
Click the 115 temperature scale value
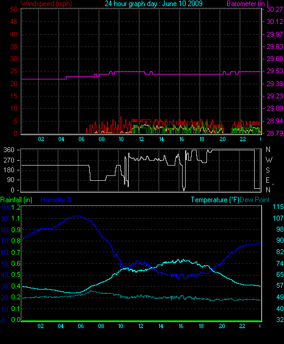pyautogui.click(x=278, y=207)
